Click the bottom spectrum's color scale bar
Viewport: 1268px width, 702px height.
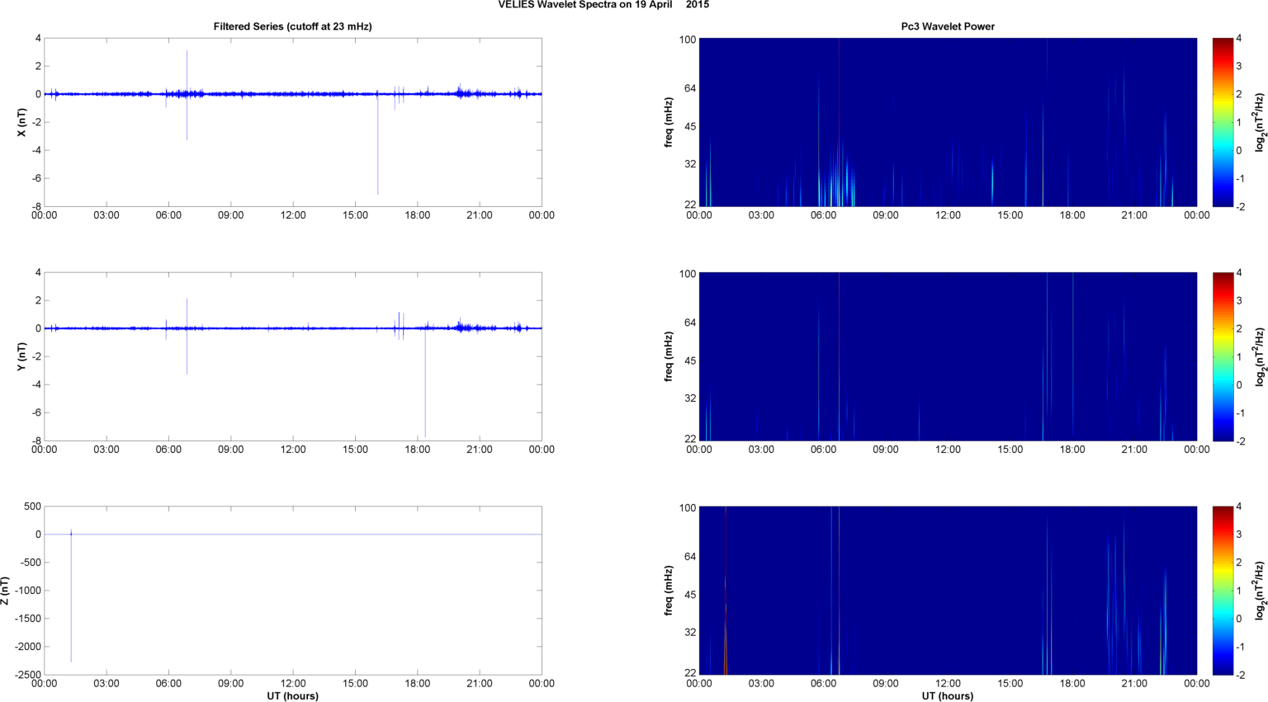pyautogui.click(x=1223, y=591)
